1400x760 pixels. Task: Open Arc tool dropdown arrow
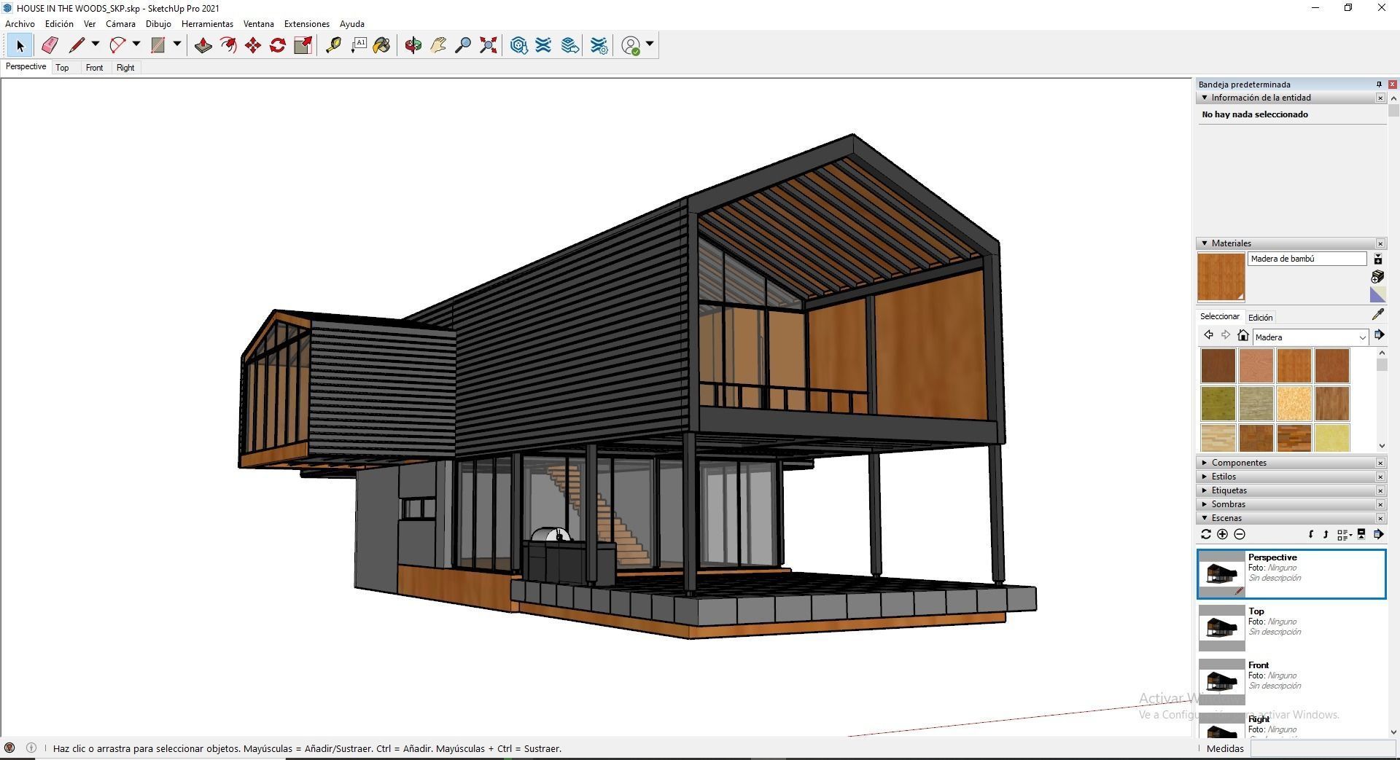(136, 44)
